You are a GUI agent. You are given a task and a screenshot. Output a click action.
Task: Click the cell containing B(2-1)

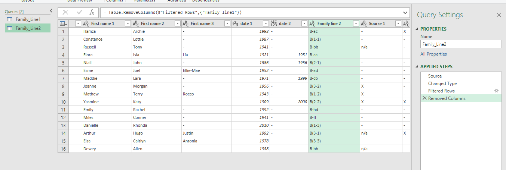click(x=334, y=63)
